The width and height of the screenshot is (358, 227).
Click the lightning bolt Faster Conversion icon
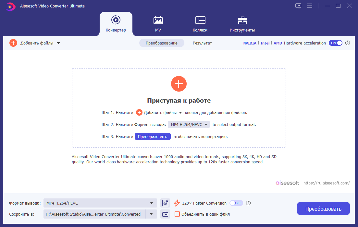[177, 203]
